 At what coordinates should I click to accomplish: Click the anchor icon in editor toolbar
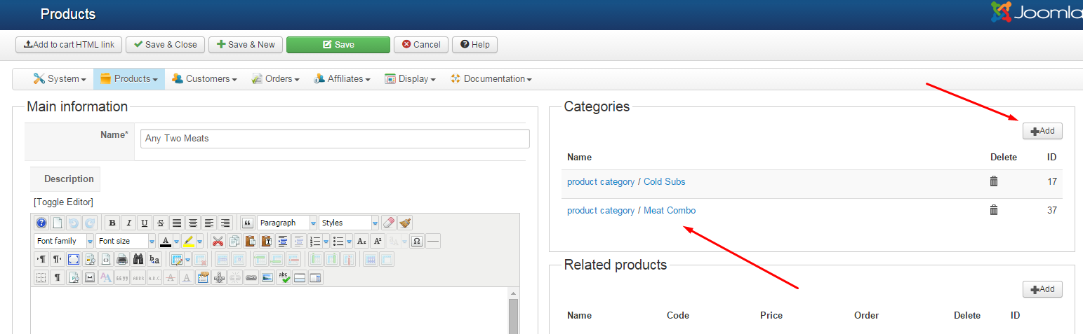click(x=219, y=278)
